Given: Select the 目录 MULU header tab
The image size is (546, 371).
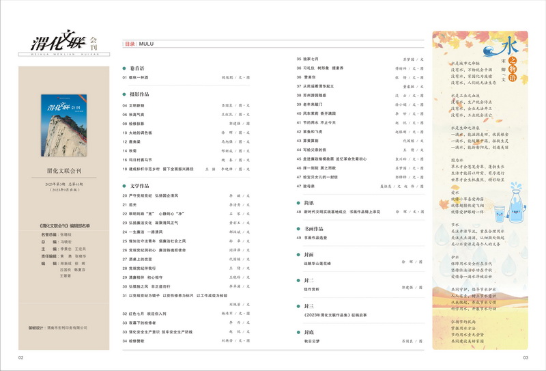Looking at the screenshot, I should pyautogui.click(x=136, y=44).
